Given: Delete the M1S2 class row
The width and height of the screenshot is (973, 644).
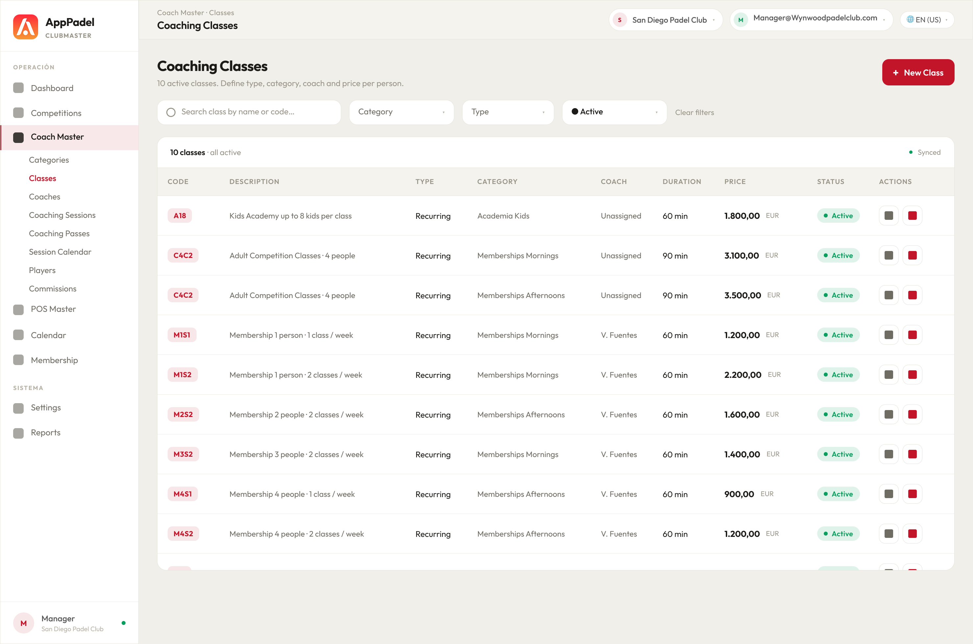Looking at the screenshot, I should [912, 375].
